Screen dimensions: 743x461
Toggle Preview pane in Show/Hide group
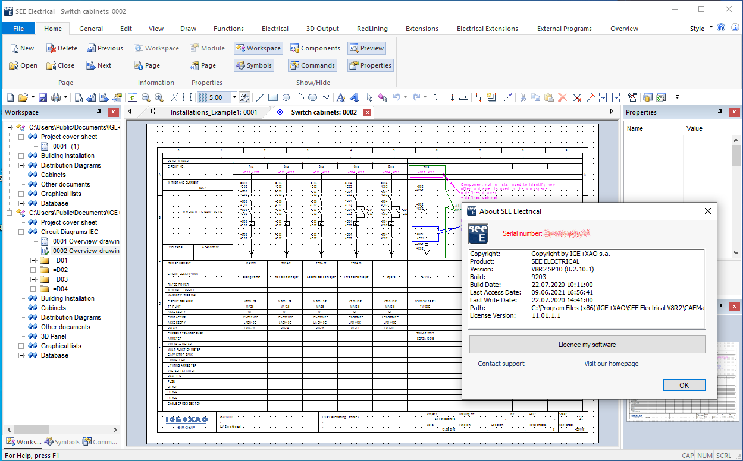(x=366, y=48)
